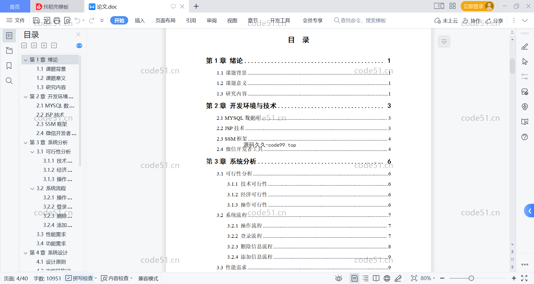Open the chapter navigation icon in the left sidebar

pyautogui.click(x=9, y=50)
